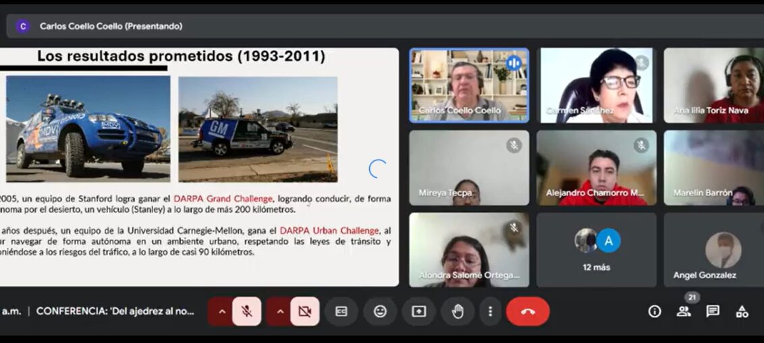Image resolution: width=764 pixels, height=343 pixels.
Task: Click the meeting title 'CONFERENCIA: Del ajedrez...'
Action: point(115,311)
